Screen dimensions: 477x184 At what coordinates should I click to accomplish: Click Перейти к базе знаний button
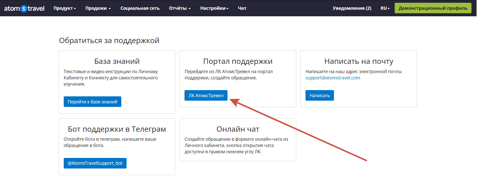pyautogui.click(x=92, y=102)
